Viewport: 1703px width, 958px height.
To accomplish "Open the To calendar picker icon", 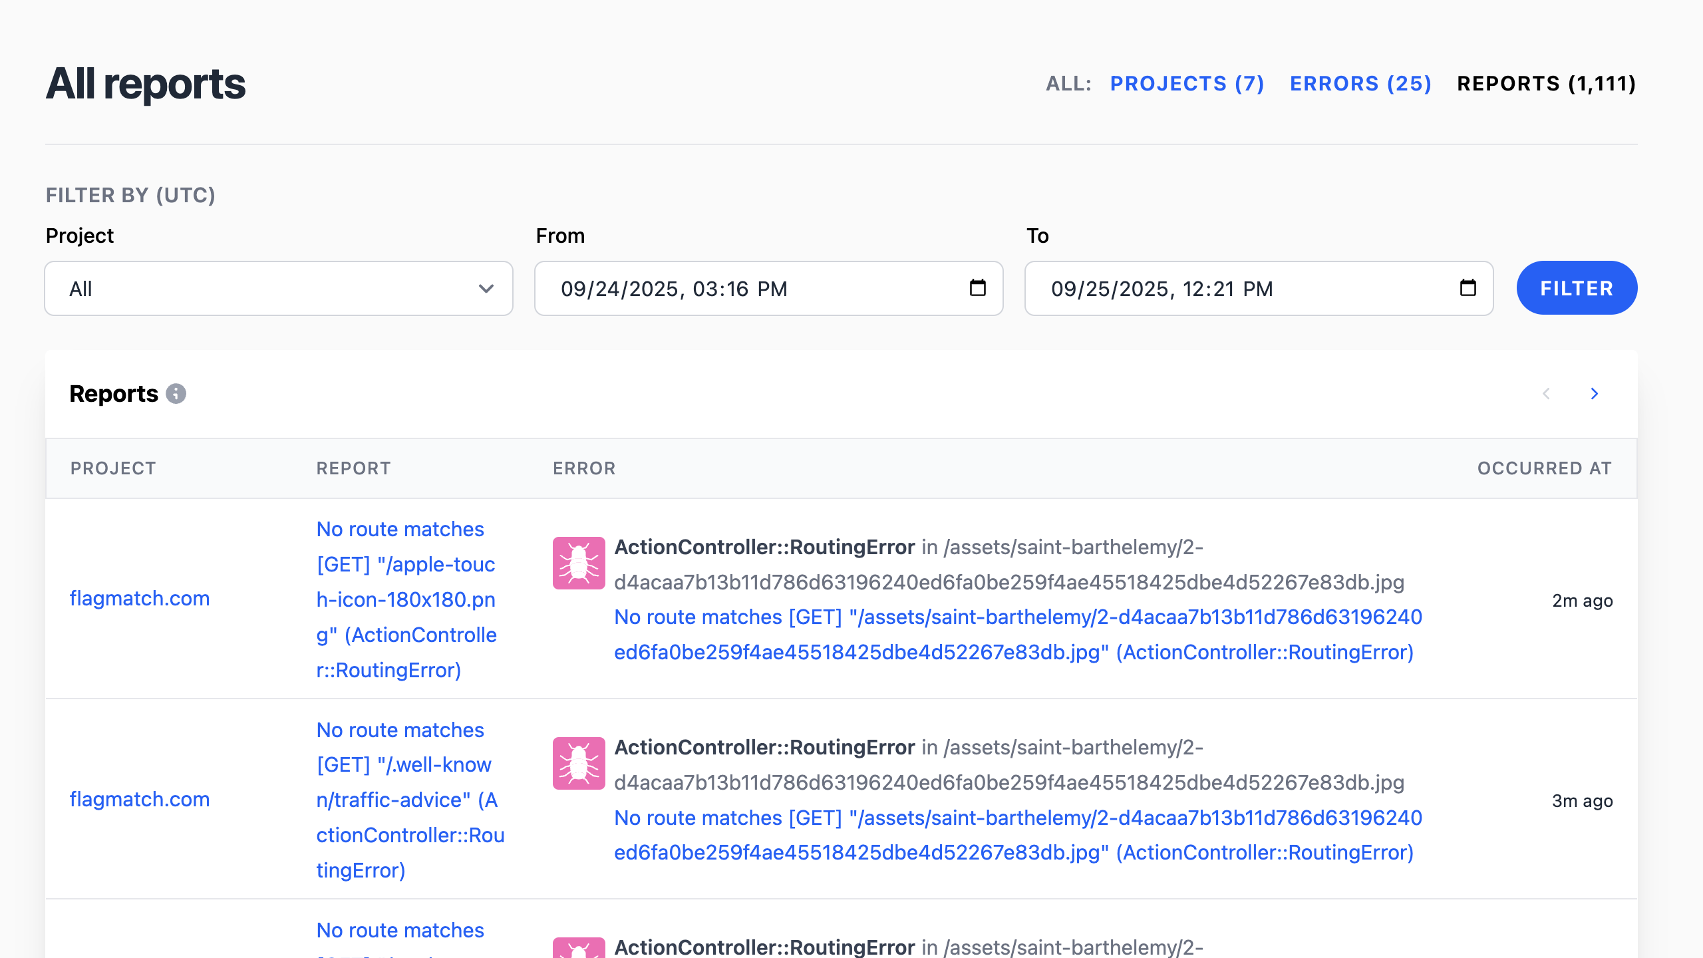I will click(x=1468, y=288).
